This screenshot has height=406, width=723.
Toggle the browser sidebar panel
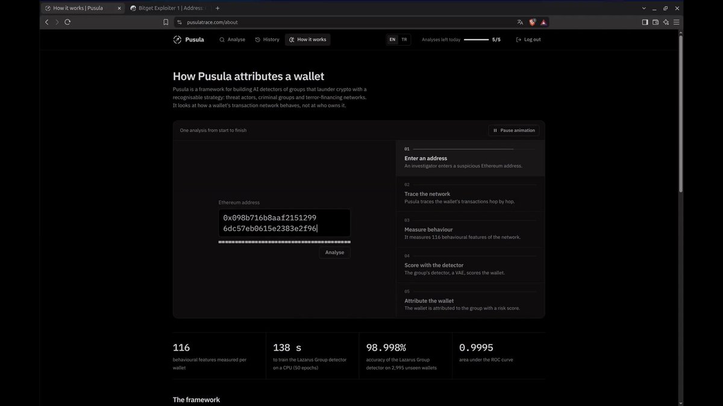(645, 22)
